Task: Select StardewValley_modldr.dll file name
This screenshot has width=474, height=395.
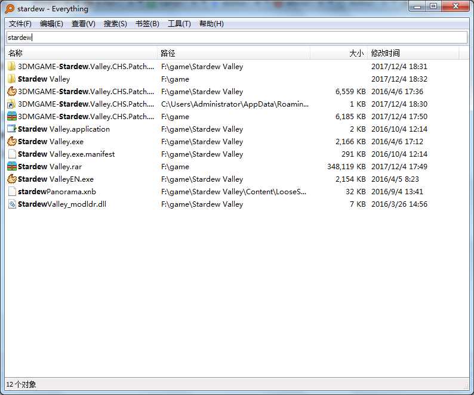Action: click(62, 204)
